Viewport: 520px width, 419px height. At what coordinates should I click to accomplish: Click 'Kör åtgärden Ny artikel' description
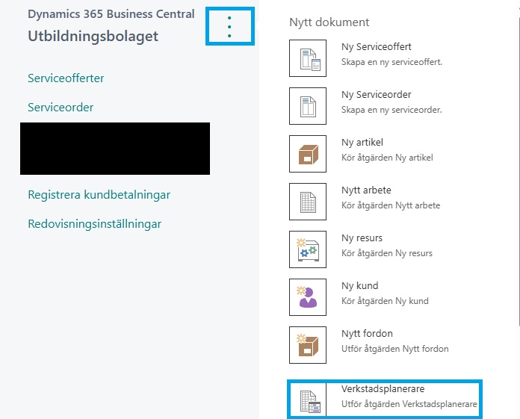pyautogui.click(x=387, y=158)
